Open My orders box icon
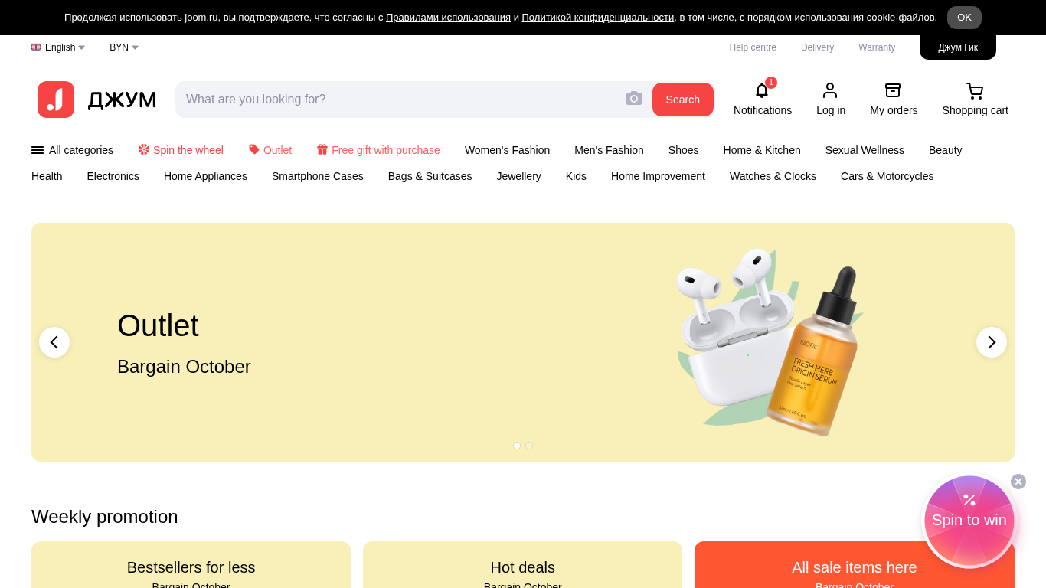The image size is (1046, 588). [x=893, y=91]
